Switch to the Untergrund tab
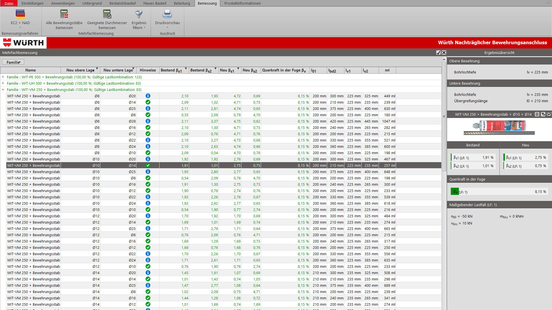Image resolution: width=552 pixels, height=310 pixels. click(92, 3)
